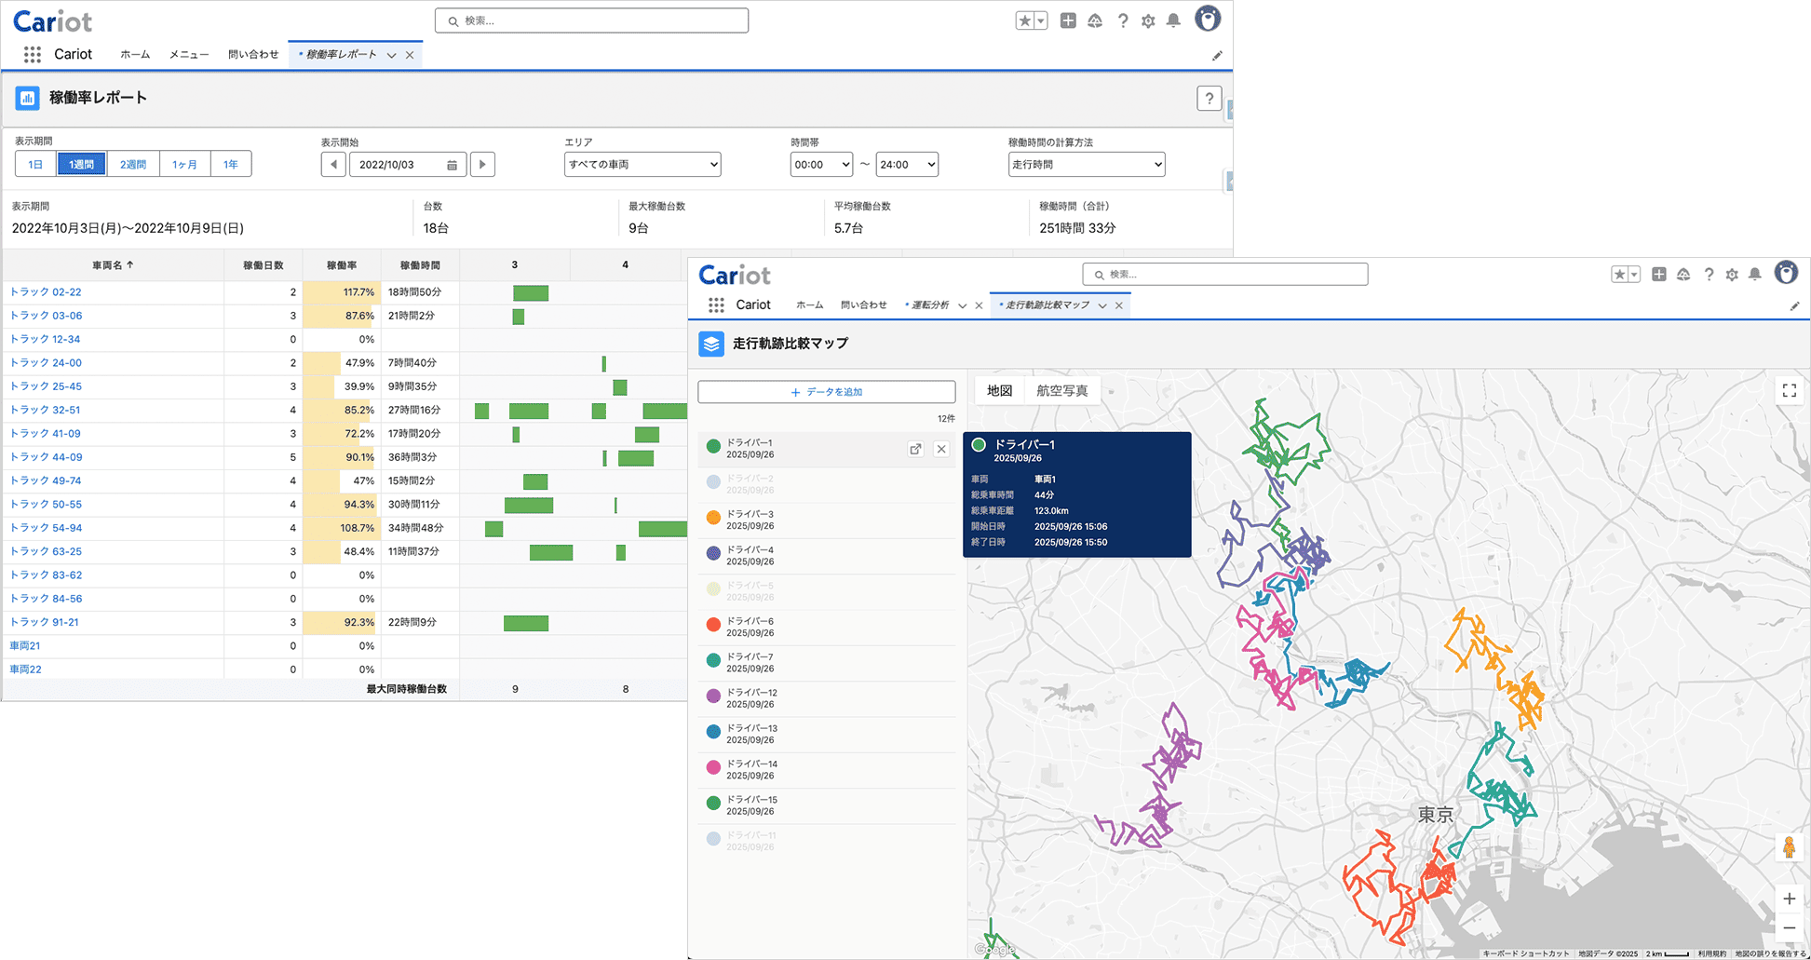
Task: Enter fullscreen map view
Action: tap(1789, 391)
